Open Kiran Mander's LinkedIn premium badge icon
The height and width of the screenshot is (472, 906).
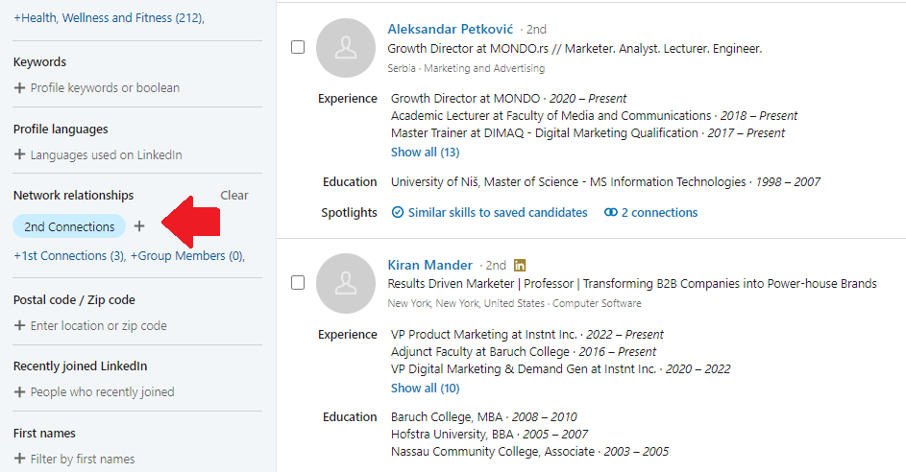pyautogui.click(x=520, y=266)
